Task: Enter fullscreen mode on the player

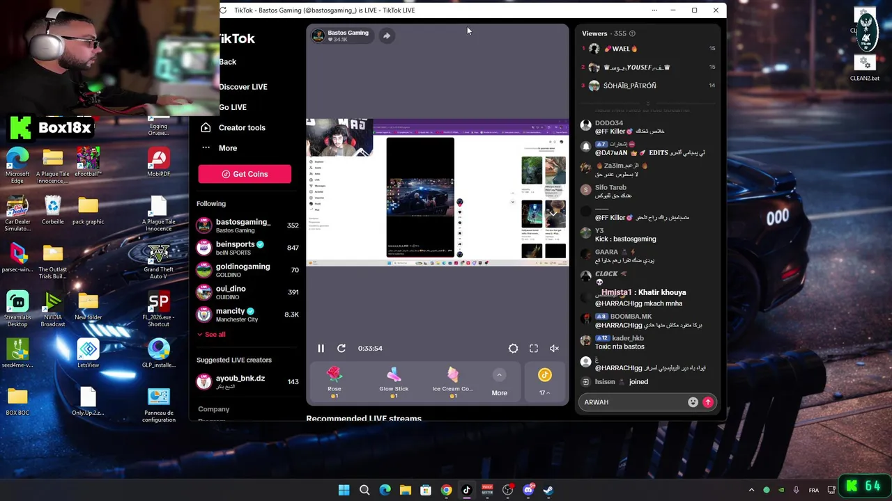Action: tap(534, 348)
